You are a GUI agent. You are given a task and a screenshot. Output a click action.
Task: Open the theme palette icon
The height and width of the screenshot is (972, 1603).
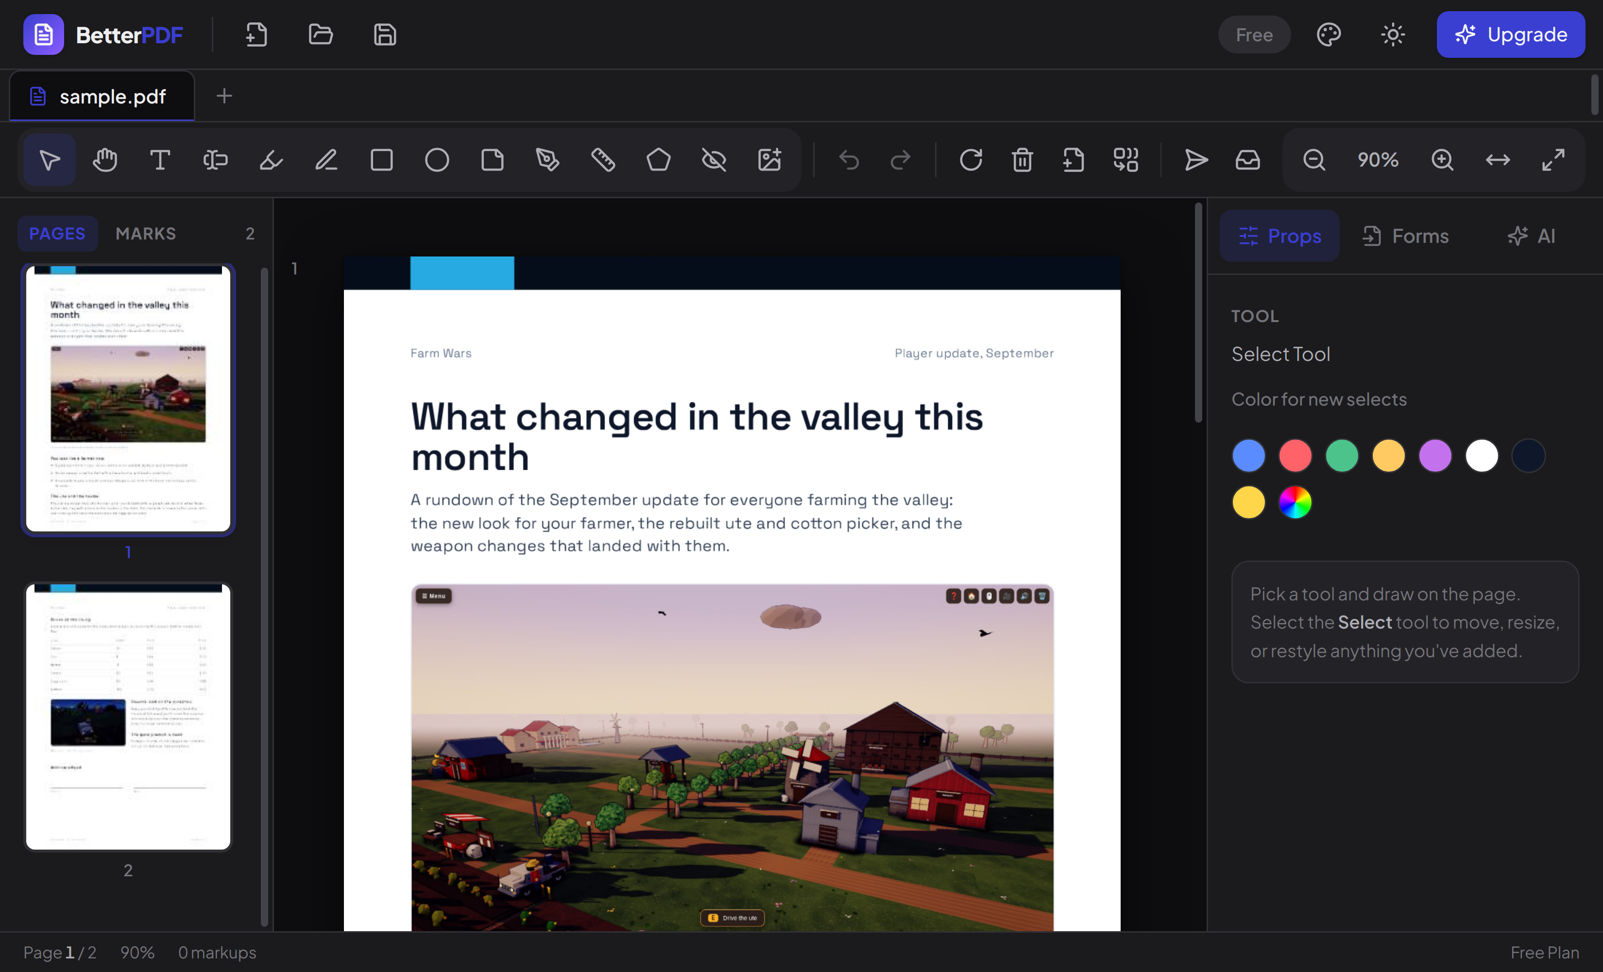1329,34
